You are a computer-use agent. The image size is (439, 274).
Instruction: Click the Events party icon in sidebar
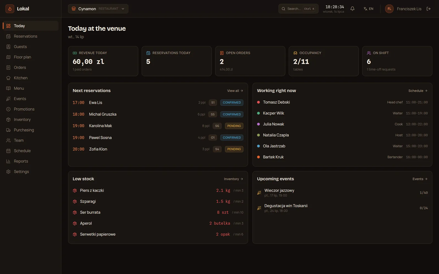[x=9, y=99]
